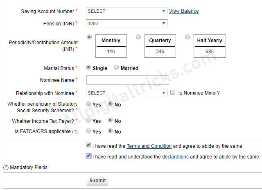Submit the pension form

[97, 181]
